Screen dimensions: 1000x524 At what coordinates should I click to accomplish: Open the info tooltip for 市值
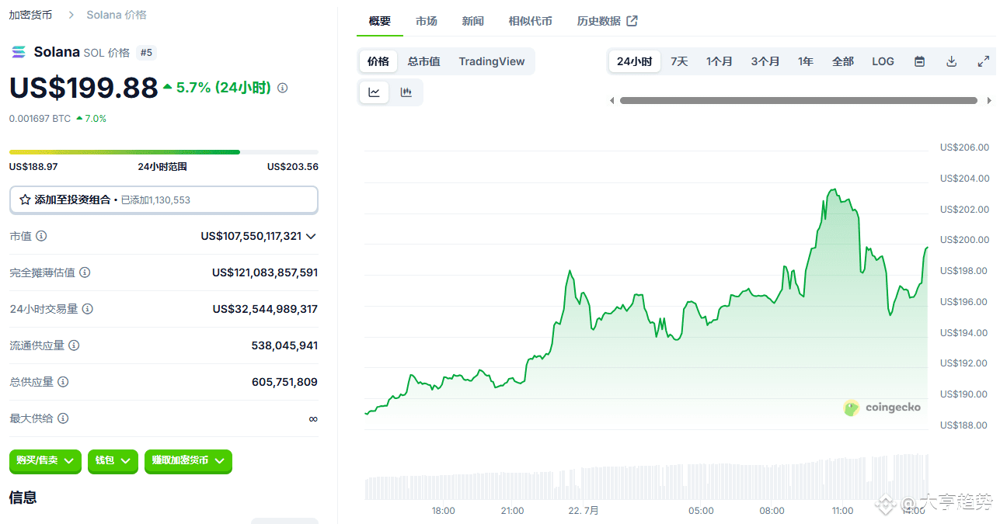click(41, 235)
